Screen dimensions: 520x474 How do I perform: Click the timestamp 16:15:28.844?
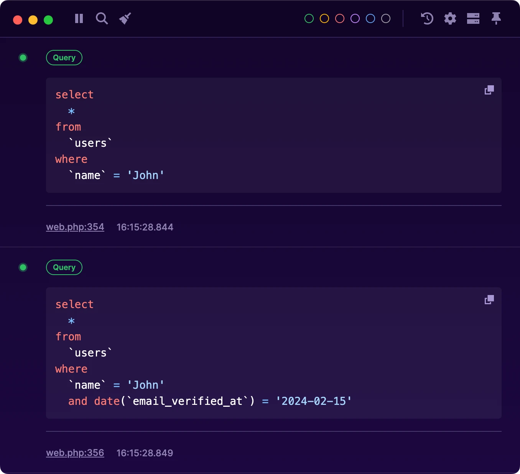pos(145,227)
